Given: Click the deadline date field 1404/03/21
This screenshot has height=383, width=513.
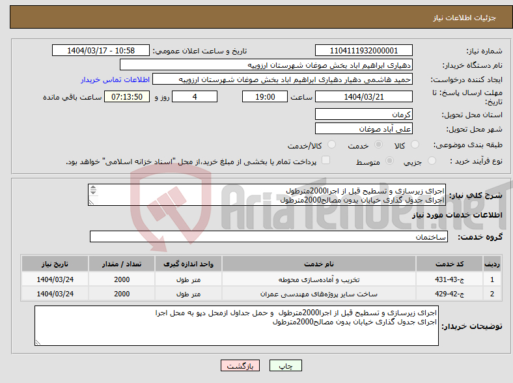Looking at the screenshot, I should coord(363,96).
